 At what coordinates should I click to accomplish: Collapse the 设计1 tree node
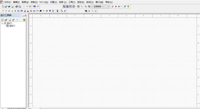click(x=2, y=23)
